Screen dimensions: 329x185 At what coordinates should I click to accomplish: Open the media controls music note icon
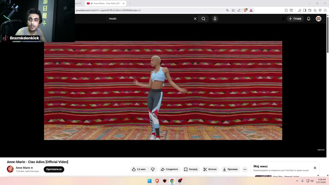coord(299,10)
